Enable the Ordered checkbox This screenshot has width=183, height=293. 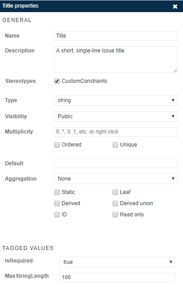[57, 145]
